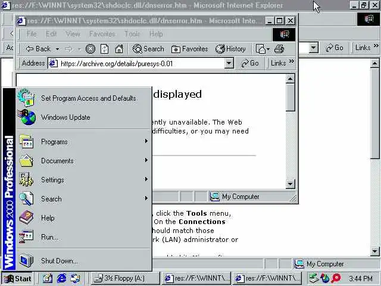Image resolution: width=381 pixels, height=286 pixels.
Task: Open the Programs submenu
Action: (x=84, y=142)
